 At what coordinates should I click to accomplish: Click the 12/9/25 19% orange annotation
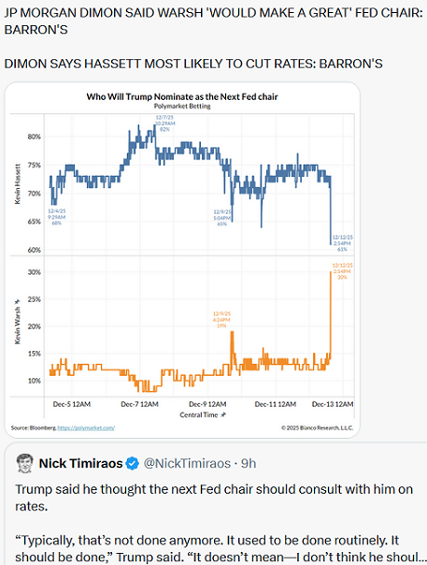click(221, 320)
